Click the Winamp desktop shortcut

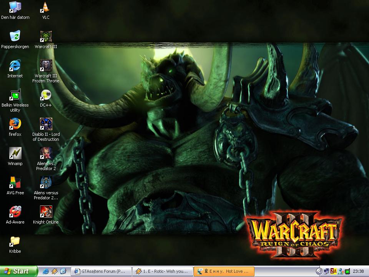point(15,154)
